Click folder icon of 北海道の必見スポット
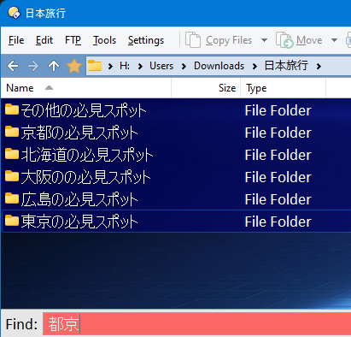The height and width of the screenshot is (337, 351). (x=12, y=154)
